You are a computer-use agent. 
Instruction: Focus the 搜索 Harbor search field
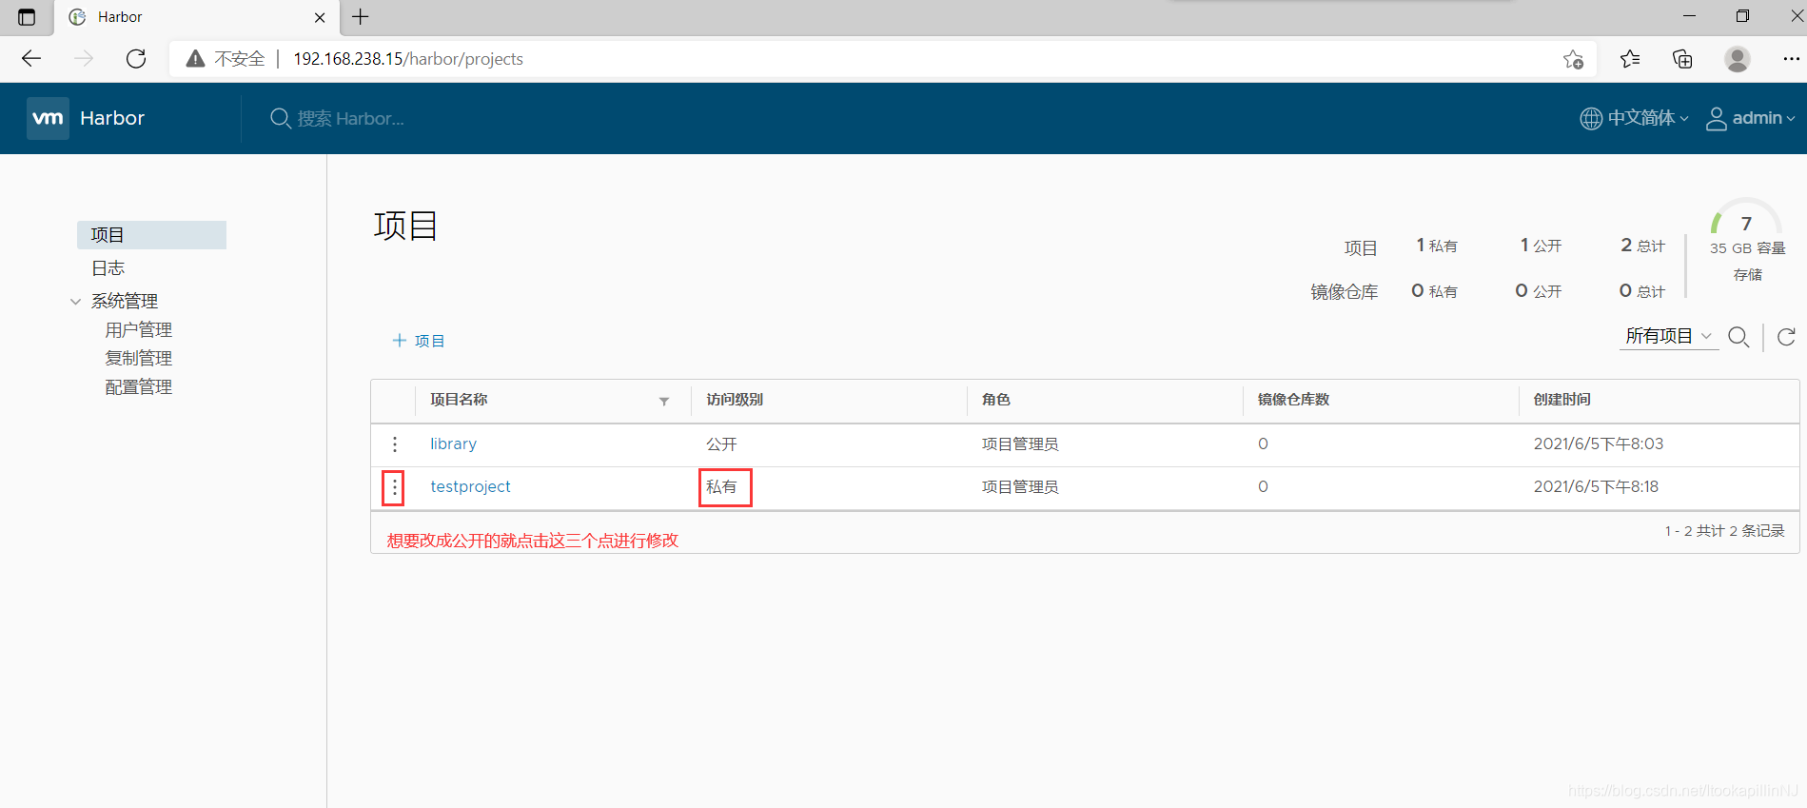[350, 118]
